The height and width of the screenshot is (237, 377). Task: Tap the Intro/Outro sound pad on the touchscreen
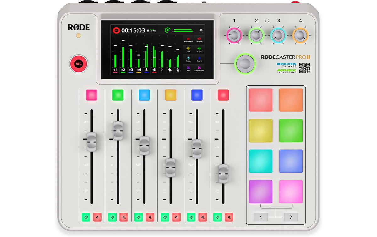(188, 40)
